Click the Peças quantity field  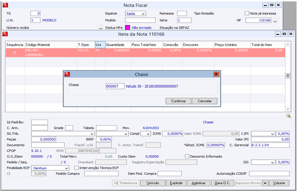tap(44, 139)
